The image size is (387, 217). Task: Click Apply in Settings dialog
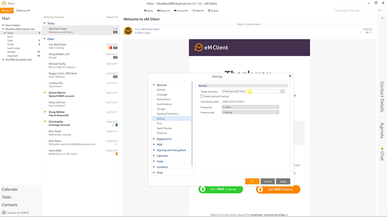click(x=283, y=181)
